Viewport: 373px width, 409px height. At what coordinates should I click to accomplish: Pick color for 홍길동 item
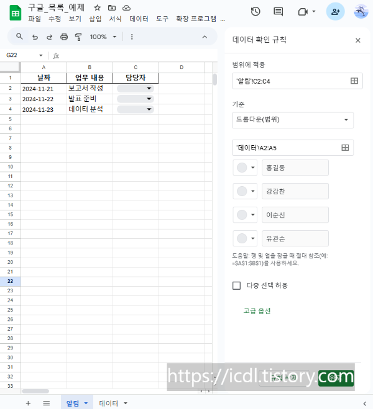(x=245, y=168)
